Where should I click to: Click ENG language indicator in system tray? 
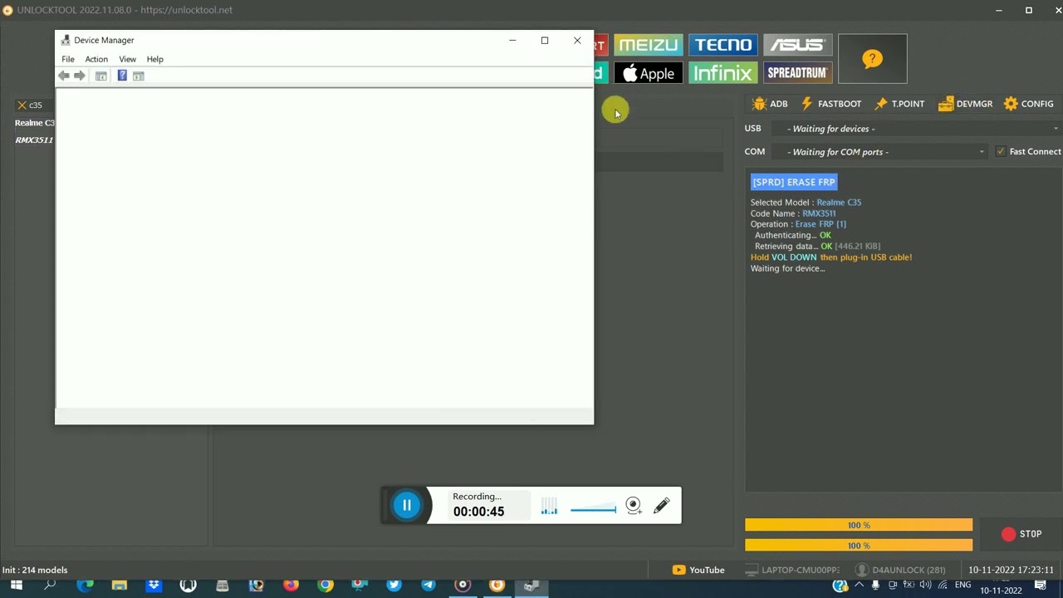pyautogui.click(x=963, y=586)
